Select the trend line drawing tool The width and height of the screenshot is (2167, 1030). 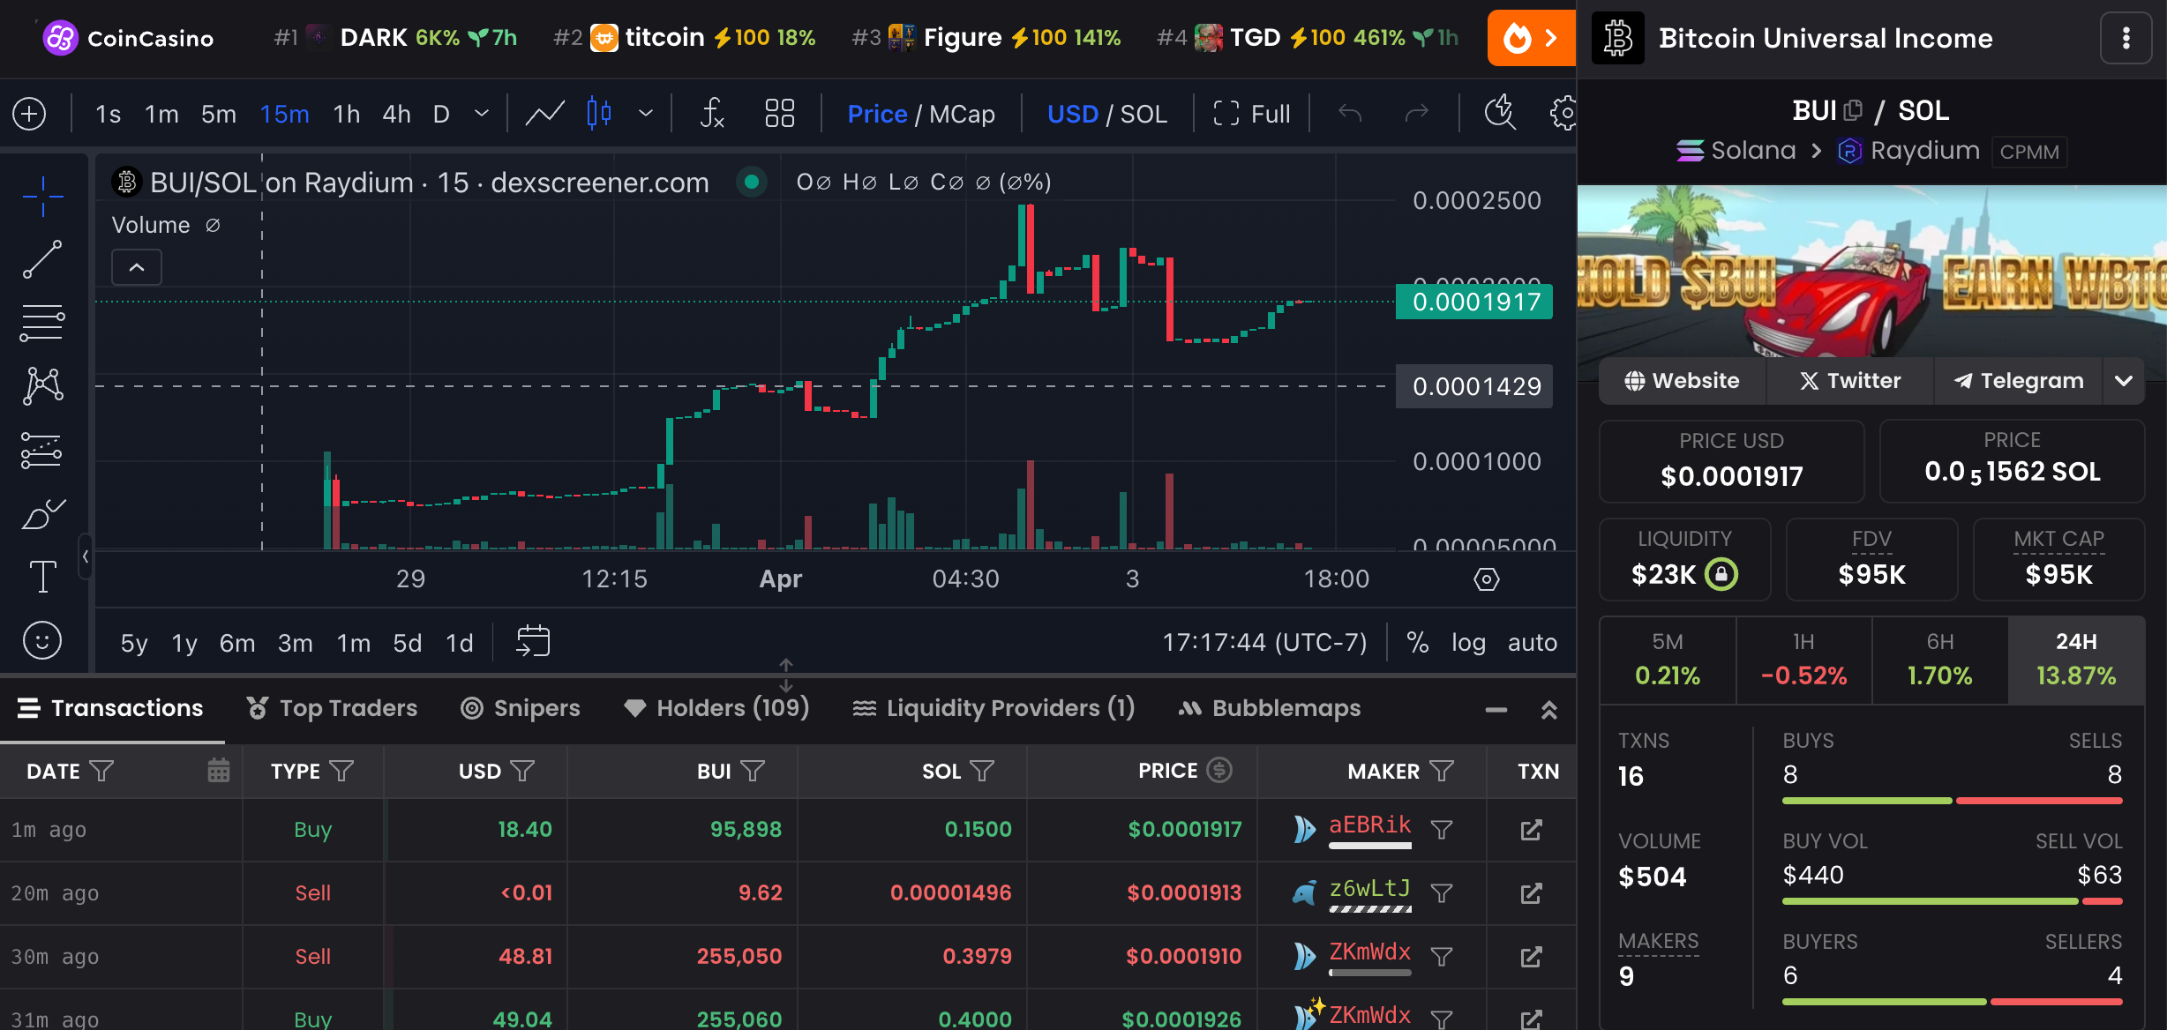pos(42,259)
